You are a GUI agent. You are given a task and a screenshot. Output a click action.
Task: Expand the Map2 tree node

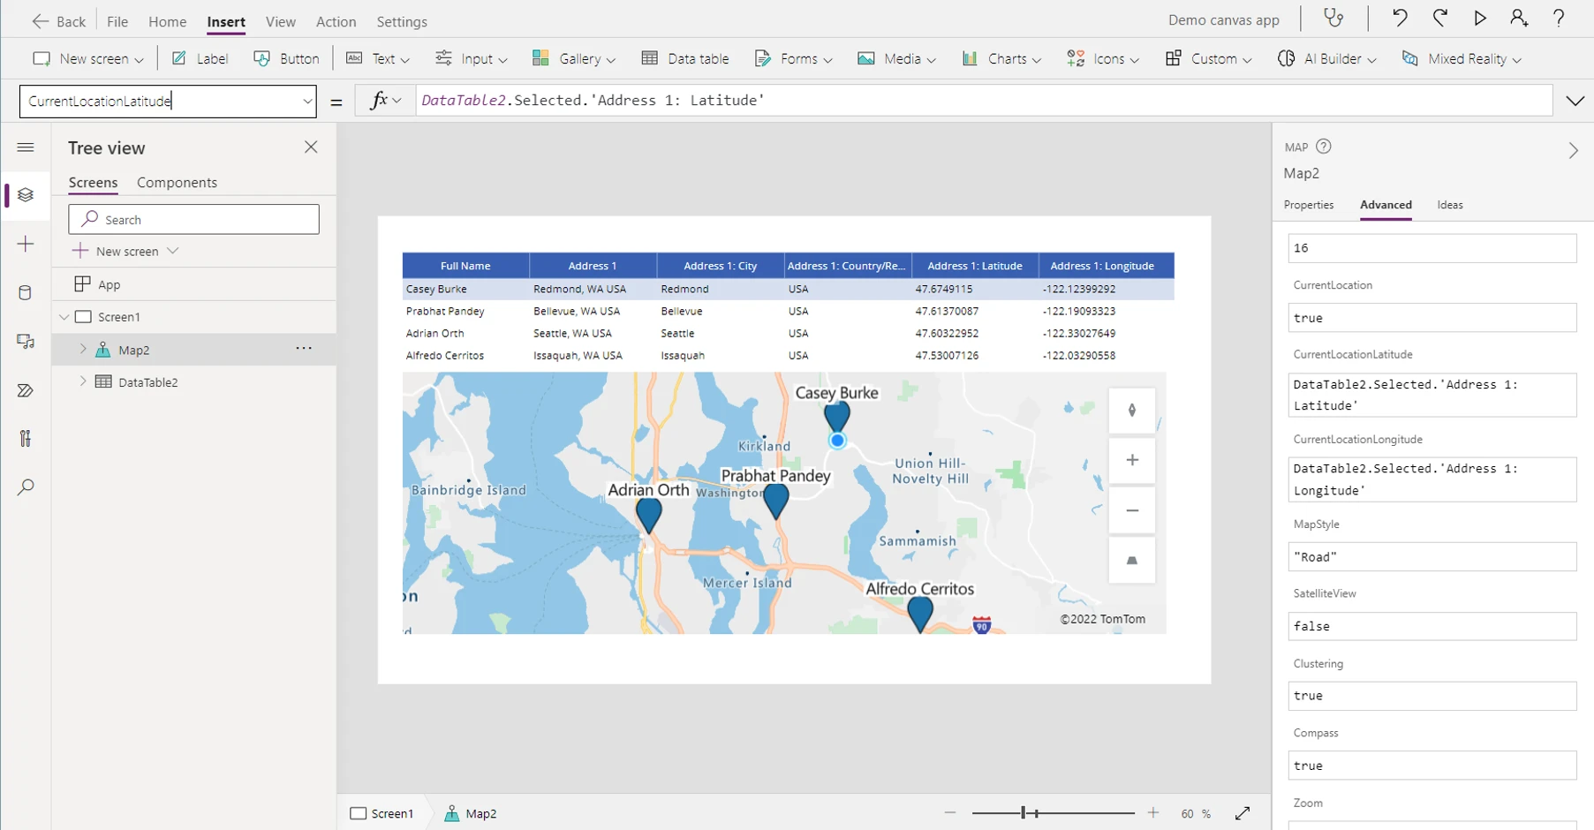pos(83,350)
